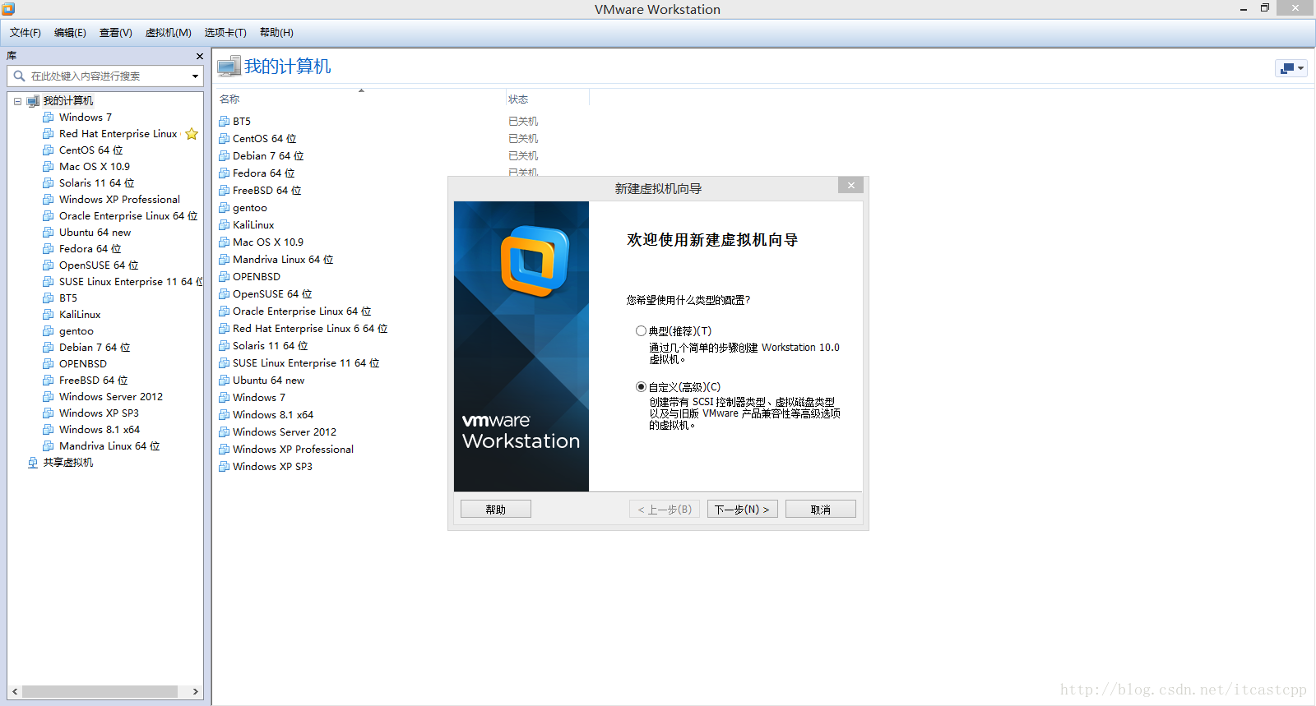The height and width of the screenshot is (706, 1316).
Task: Click the library horizontal scrollbar track
Action: coord(105,692)
